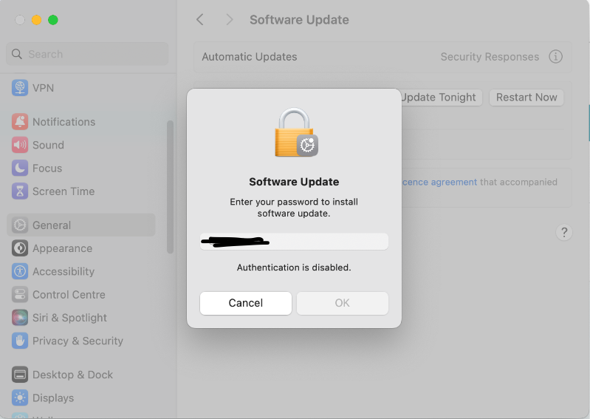Open Desktop & Dock settings
Viewport: 590px width, 419px height.
click(72, 375)
